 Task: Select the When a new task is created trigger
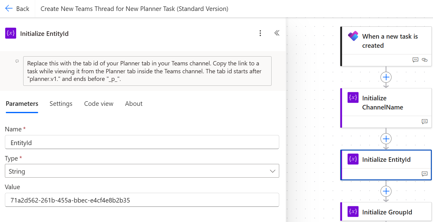tap(386, 46)
